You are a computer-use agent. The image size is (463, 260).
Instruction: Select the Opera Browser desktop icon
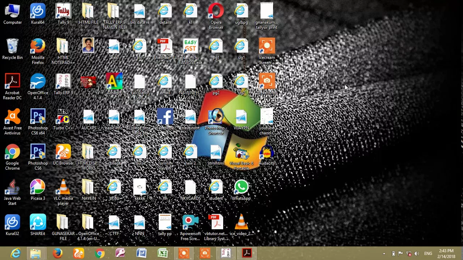click(x=216, y=17)
